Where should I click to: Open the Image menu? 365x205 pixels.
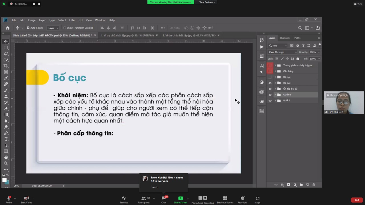[32, 20]
